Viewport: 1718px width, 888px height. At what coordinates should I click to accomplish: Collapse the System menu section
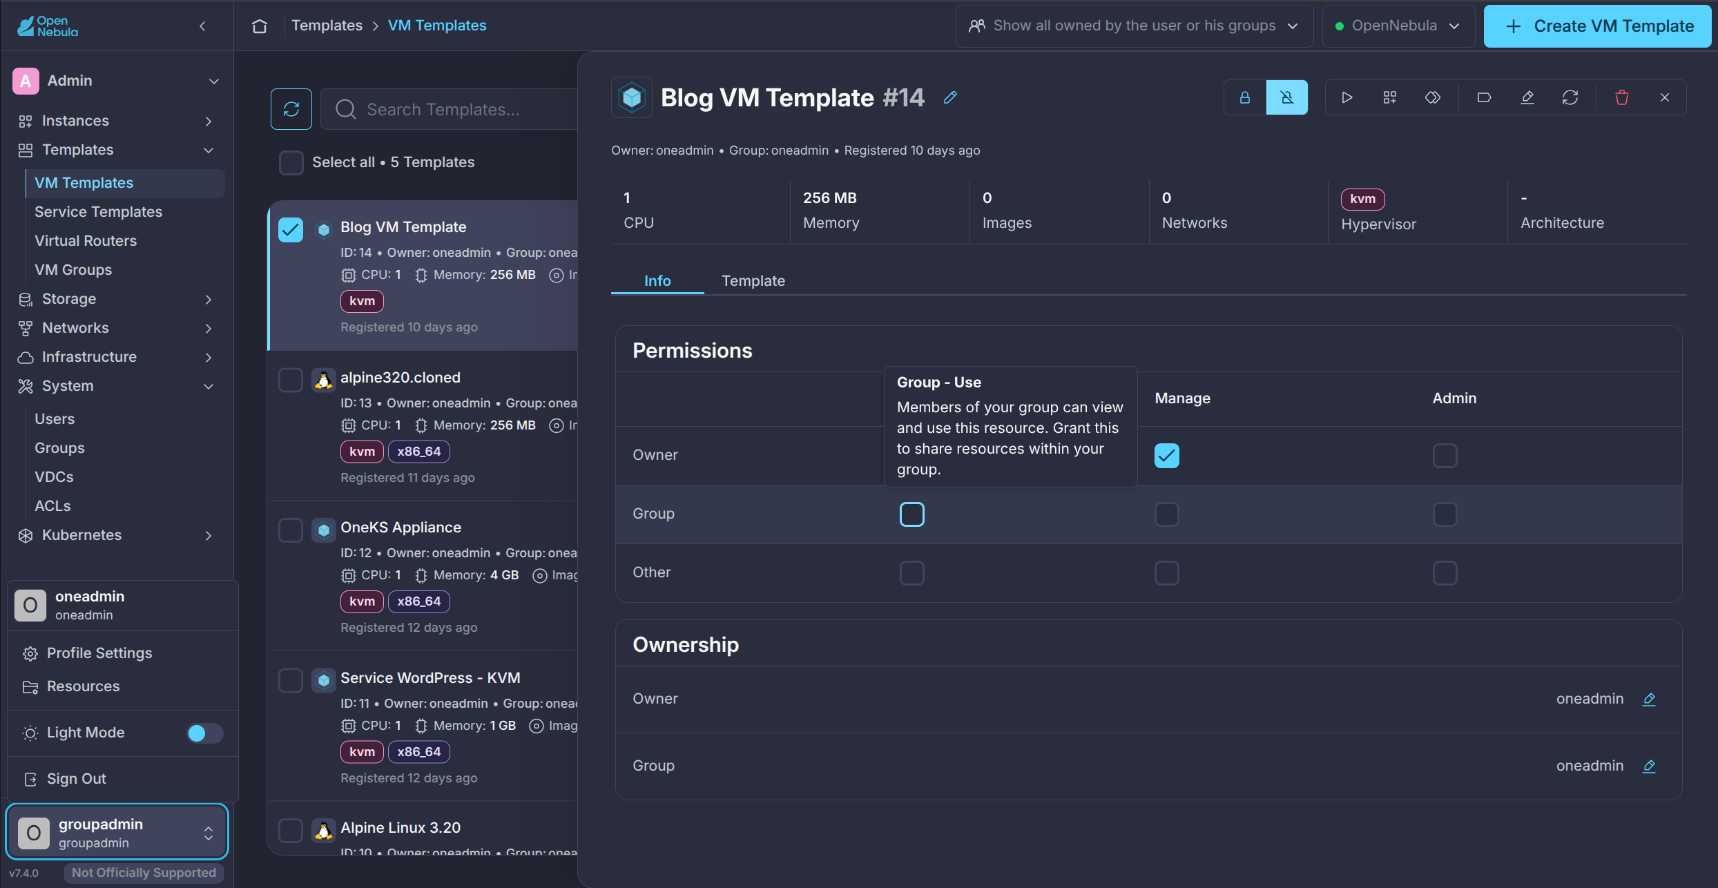point(117,386)
